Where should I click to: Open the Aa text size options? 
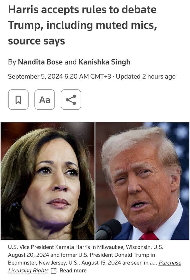tap(45, 100)
